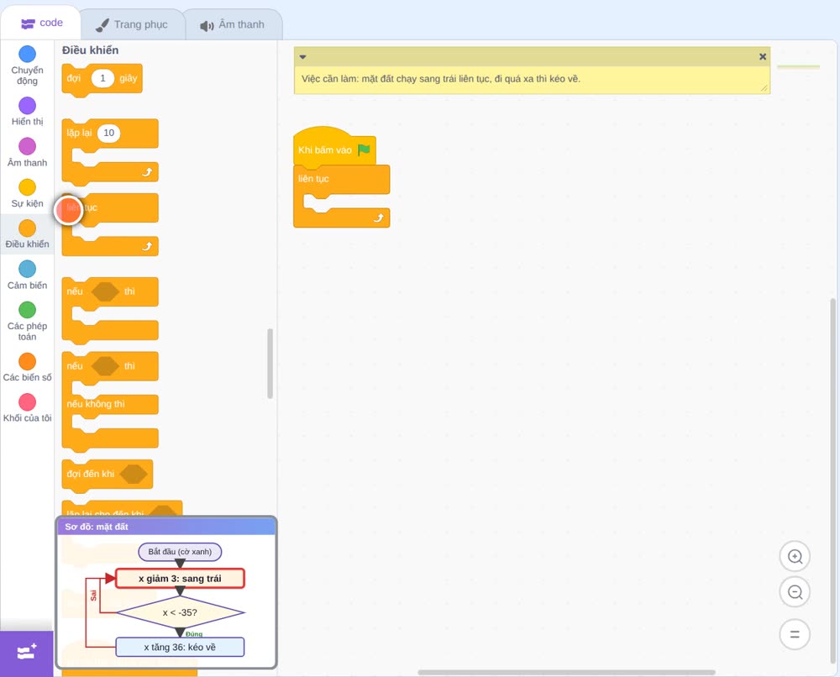Click the 'x giảm 3: sang trái' flowchart box
840x677 pixels.
coord(180,579)
